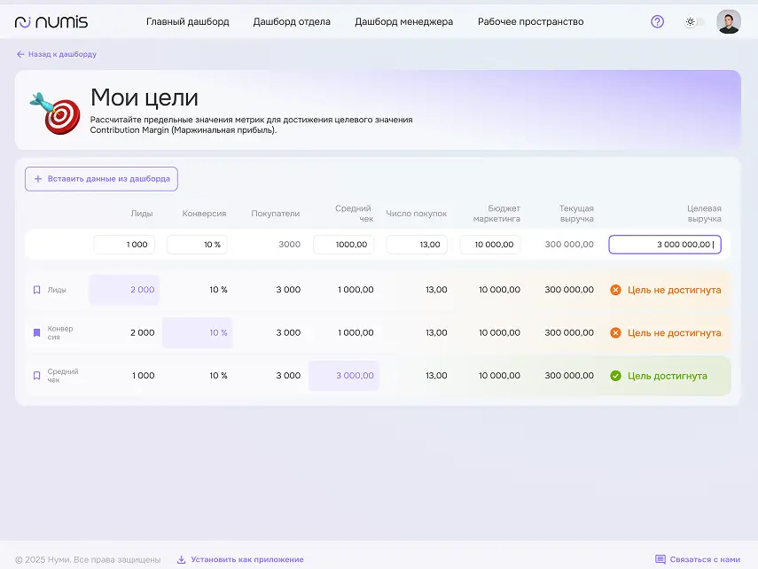Toggle bookmark icon on Лиды row
758x569 pixels.
click(36, 290)
